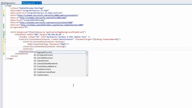Click the icon beside ArcSegmentControl
The width and height of the screenshot is (192, 108).
(35, 55)
